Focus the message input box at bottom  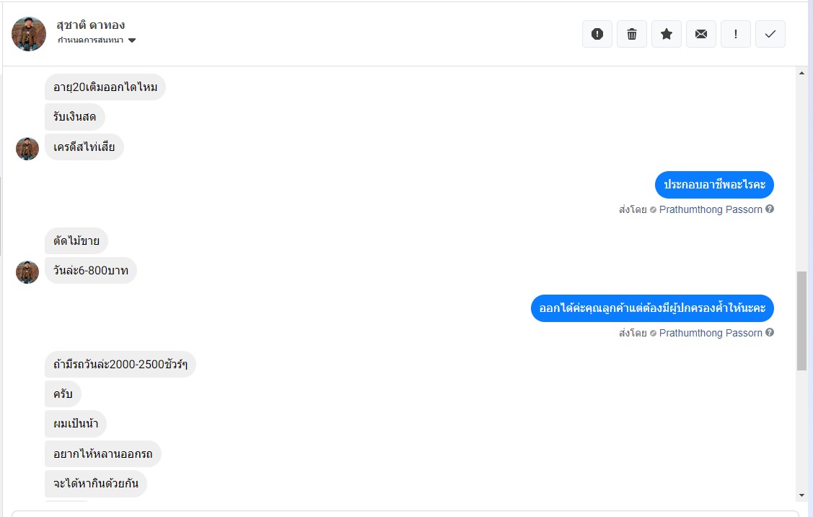tap(404, 513)
